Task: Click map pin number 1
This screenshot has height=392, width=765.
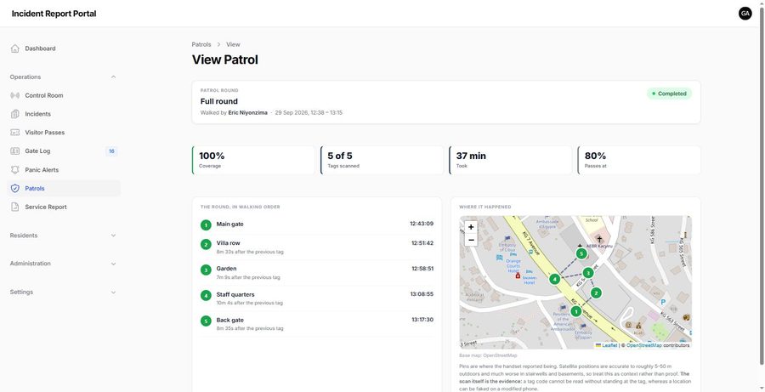Action: [575, 311]
